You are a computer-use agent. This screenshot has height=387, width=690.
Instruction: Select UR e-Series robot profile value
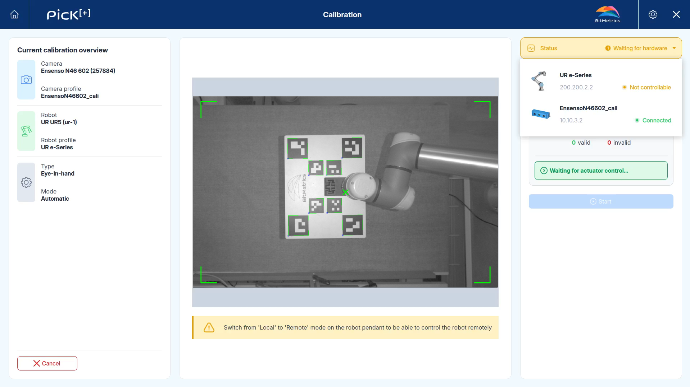[x=57, y=147]
